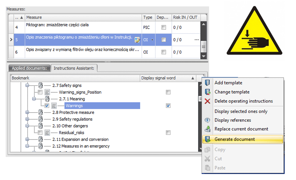Switch to the Applied documents tab

tap(29, 68)
